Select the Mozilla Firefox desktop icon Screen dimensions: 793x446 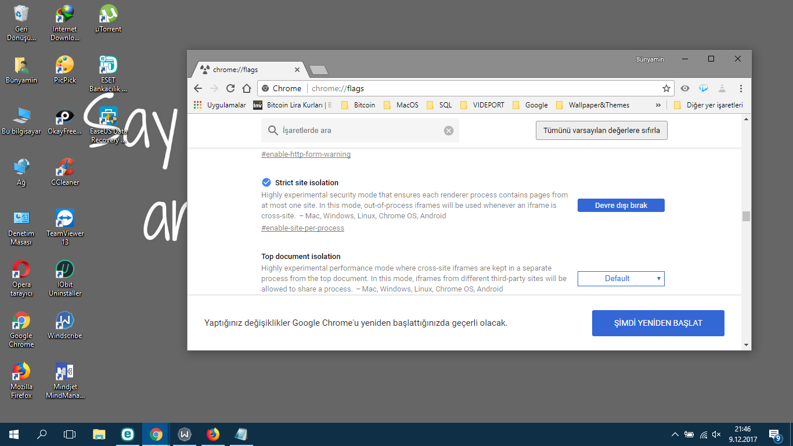point(21,380)
